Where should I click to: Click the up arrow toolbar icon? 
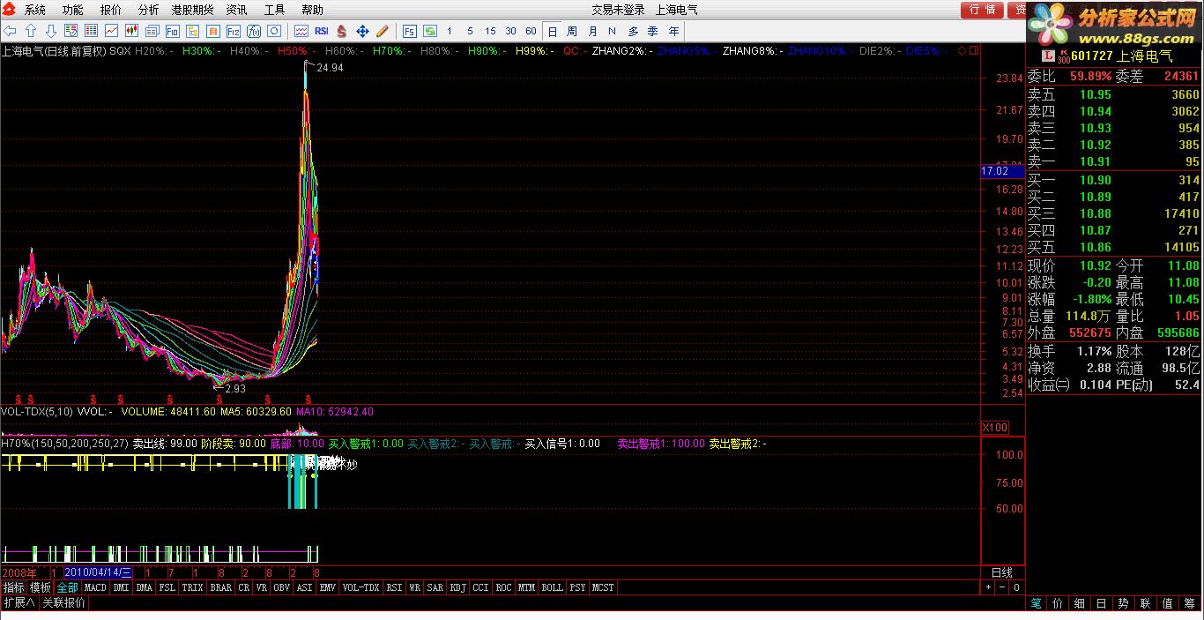click(x=31, y=31)
